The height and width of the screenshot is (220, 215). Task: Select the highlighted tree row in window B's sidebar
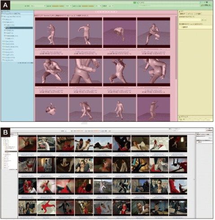[11, 151]
